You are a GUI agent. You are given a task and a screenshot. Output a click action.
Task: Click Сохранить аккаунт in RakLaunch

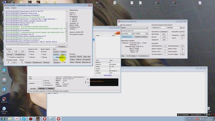coord(141,37)
